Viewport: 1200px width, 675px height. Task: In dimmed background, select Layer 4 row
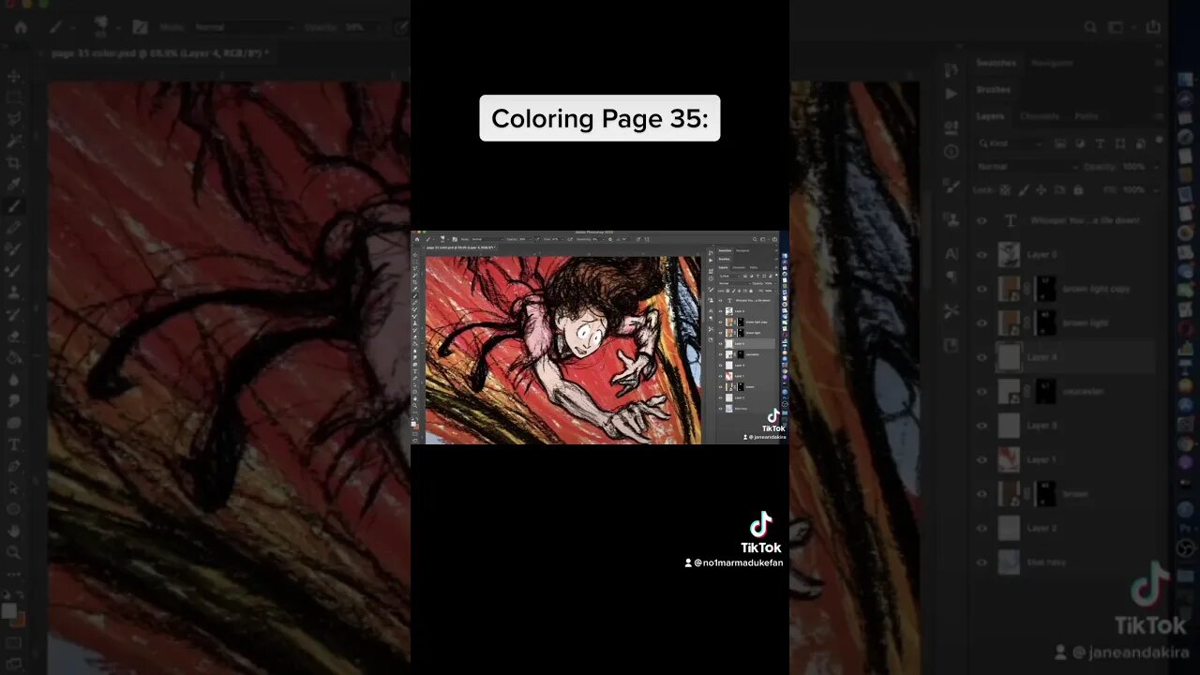(1075, 357)
